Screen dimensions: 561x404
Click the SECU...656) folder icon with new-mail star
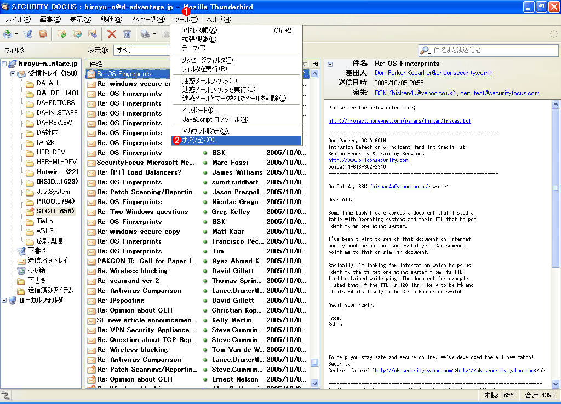pos(30,211)
